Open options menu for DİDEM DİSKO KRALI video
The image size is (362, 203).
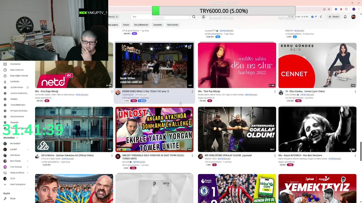pos(192,92)
